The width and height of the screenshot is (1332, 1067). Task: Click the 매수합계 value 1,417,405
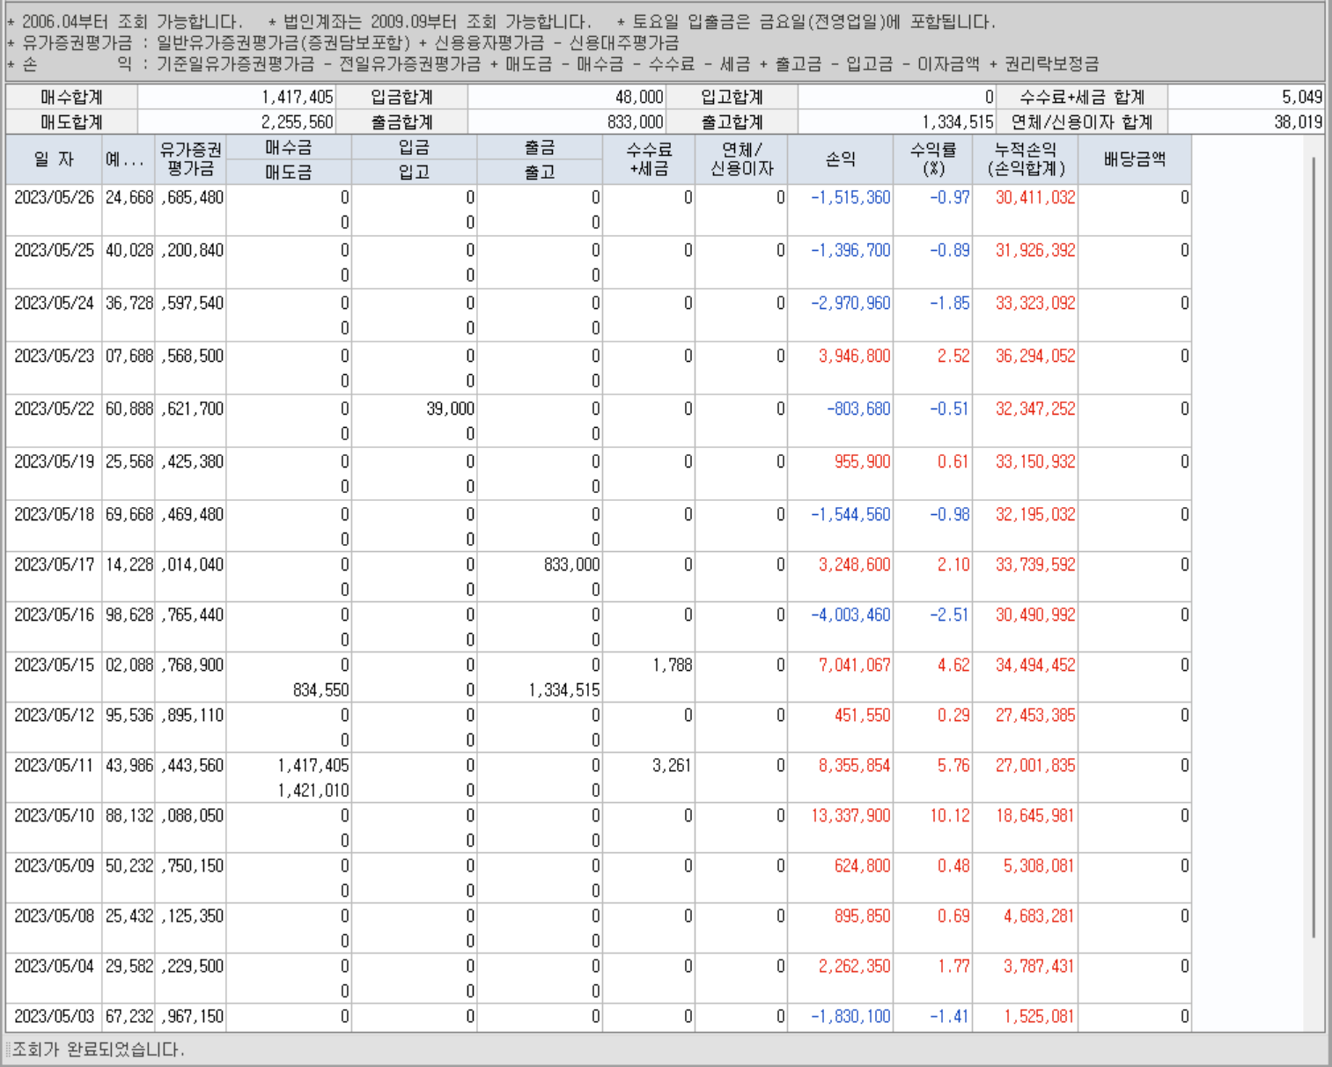point(297,97)
